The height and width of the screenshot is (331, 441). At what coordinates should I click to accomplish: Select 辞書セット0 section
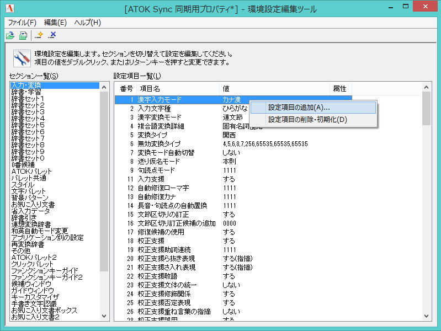point(55,158)
